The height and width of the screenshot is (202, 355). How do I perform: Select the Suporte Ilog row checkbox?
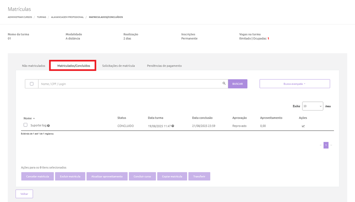point(26,125)
